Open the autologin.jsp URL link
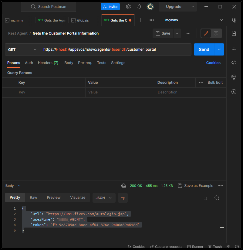The width and height of the screenshot is (243, 250). (x=86, y=214)
